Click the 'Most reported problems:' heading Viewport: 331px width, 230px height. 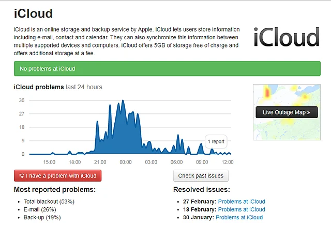(55, 189)
